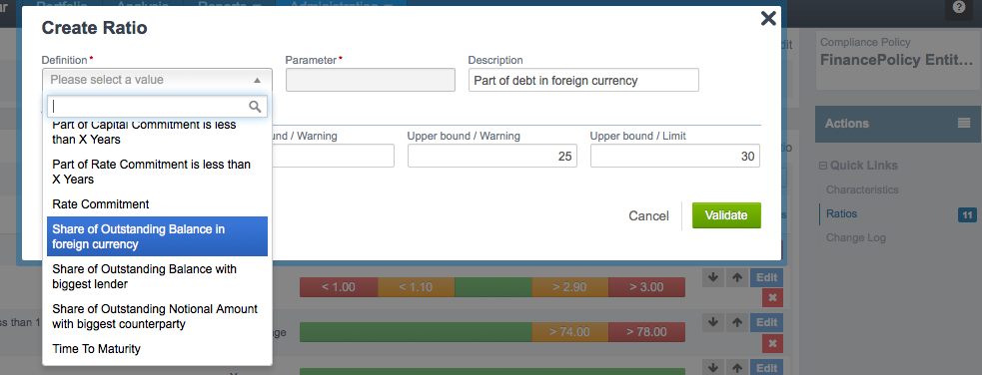Click the red > 78.00 threshold segment

(x=647, y=332)
